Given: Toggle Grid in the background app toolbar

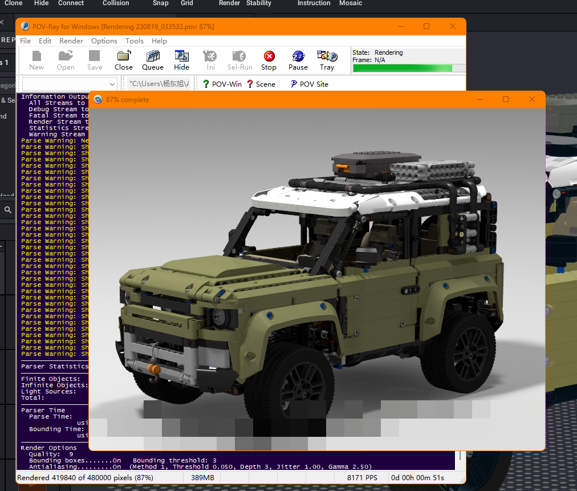Looking at the screenshot, I should point(186,3).
